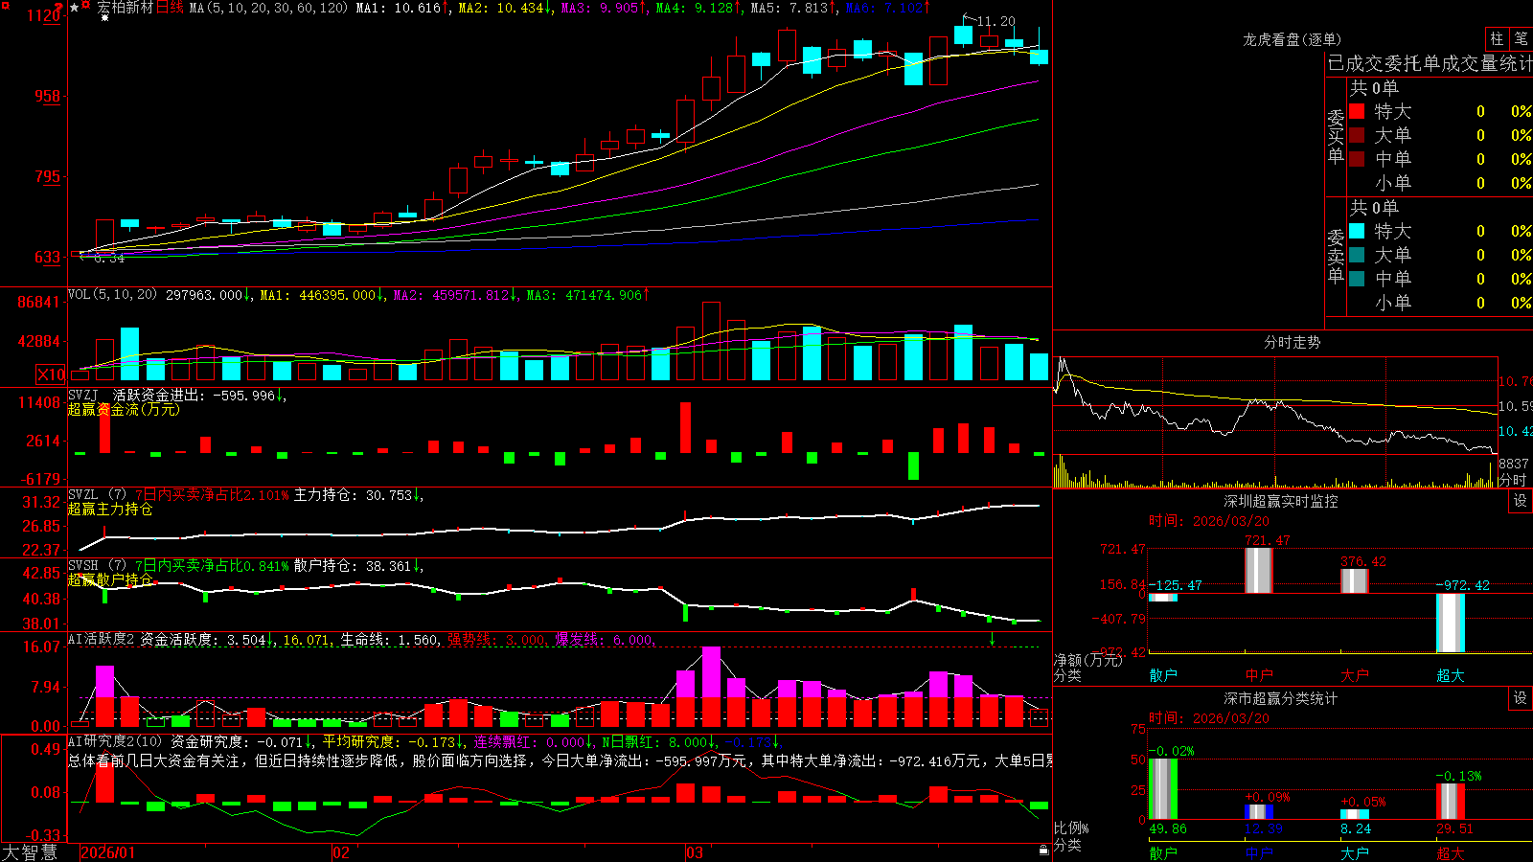Click the X10 volume scale badge
Screen dimensions: 1533x862
pos(51,374)
